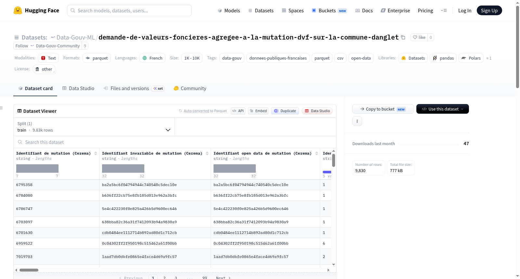Click the Duplicate button
The width and height of the screenshot is (520, 279).
pyautogui.click(x=285, y=111)
